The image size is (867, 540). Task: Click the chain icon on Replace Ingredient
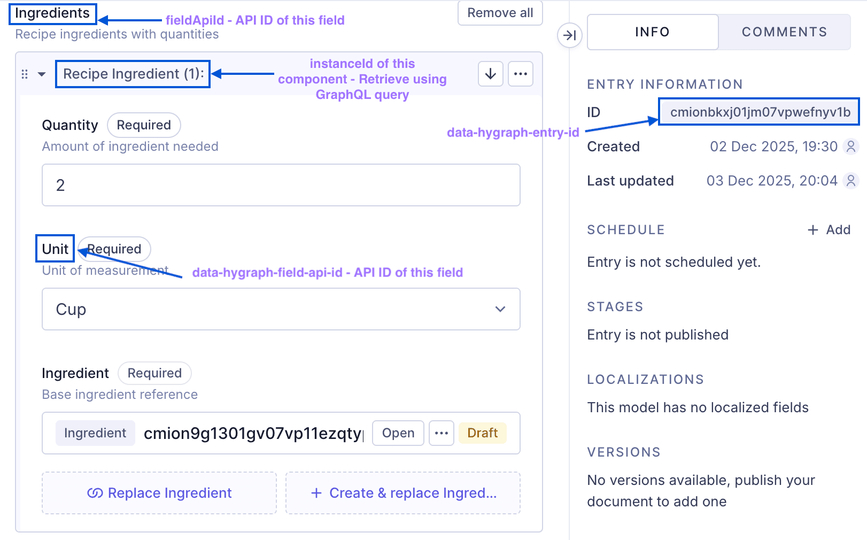(x=95, y=493)
